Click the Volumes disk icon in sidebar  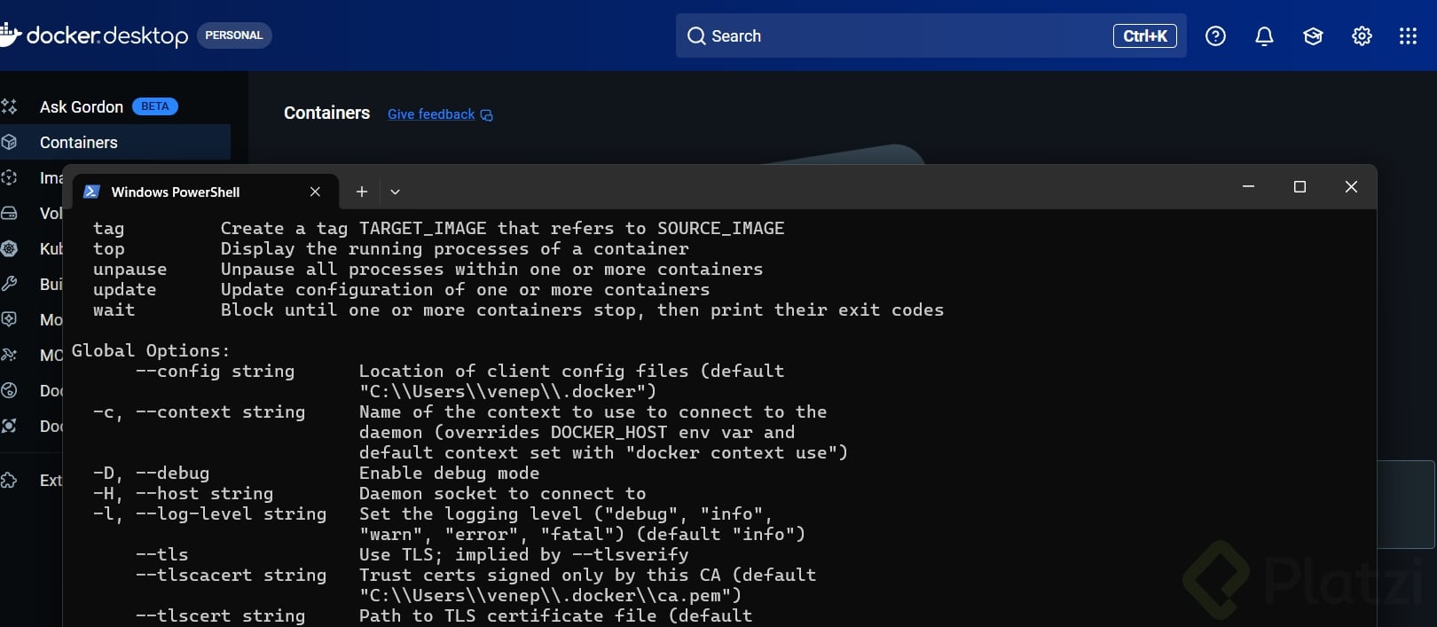click(10, 213)
